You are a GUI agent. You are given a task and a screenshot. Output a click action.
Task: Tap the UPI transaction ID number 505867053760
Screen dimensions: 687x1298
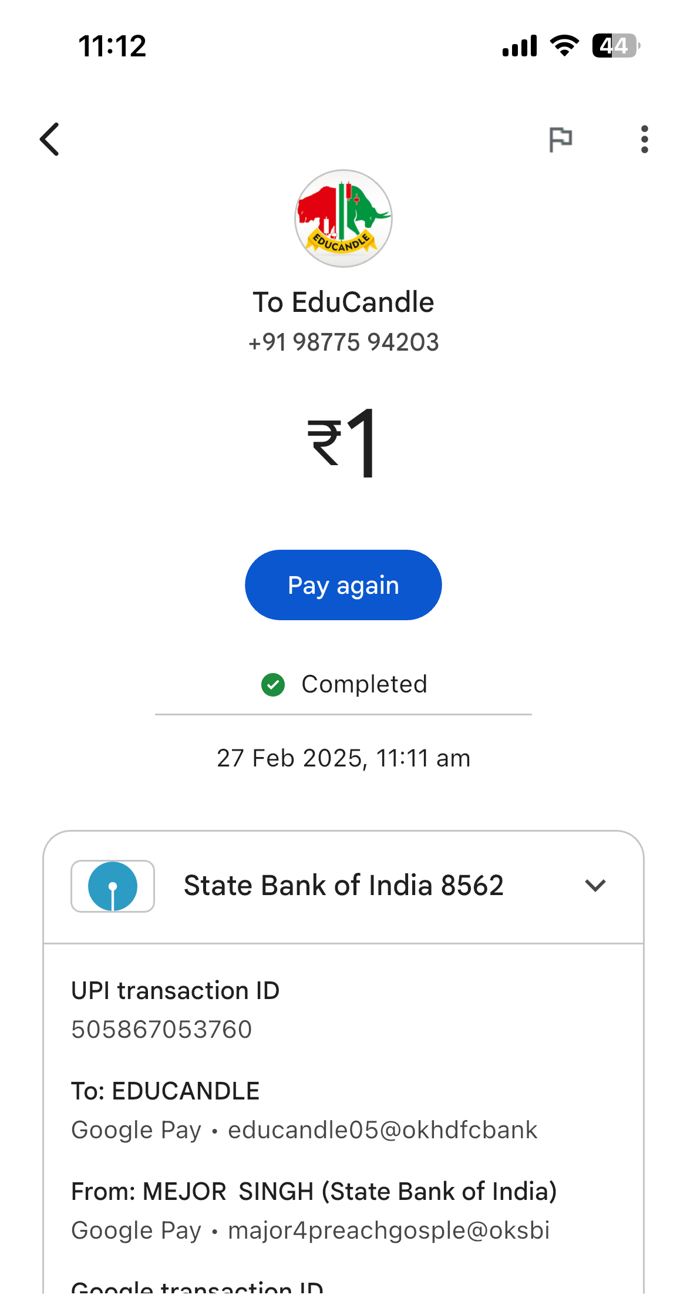[x=161, y=1030]
